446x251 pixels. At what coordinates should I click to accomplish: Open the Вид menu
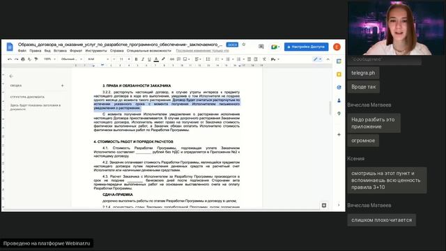tap(47, 51)
